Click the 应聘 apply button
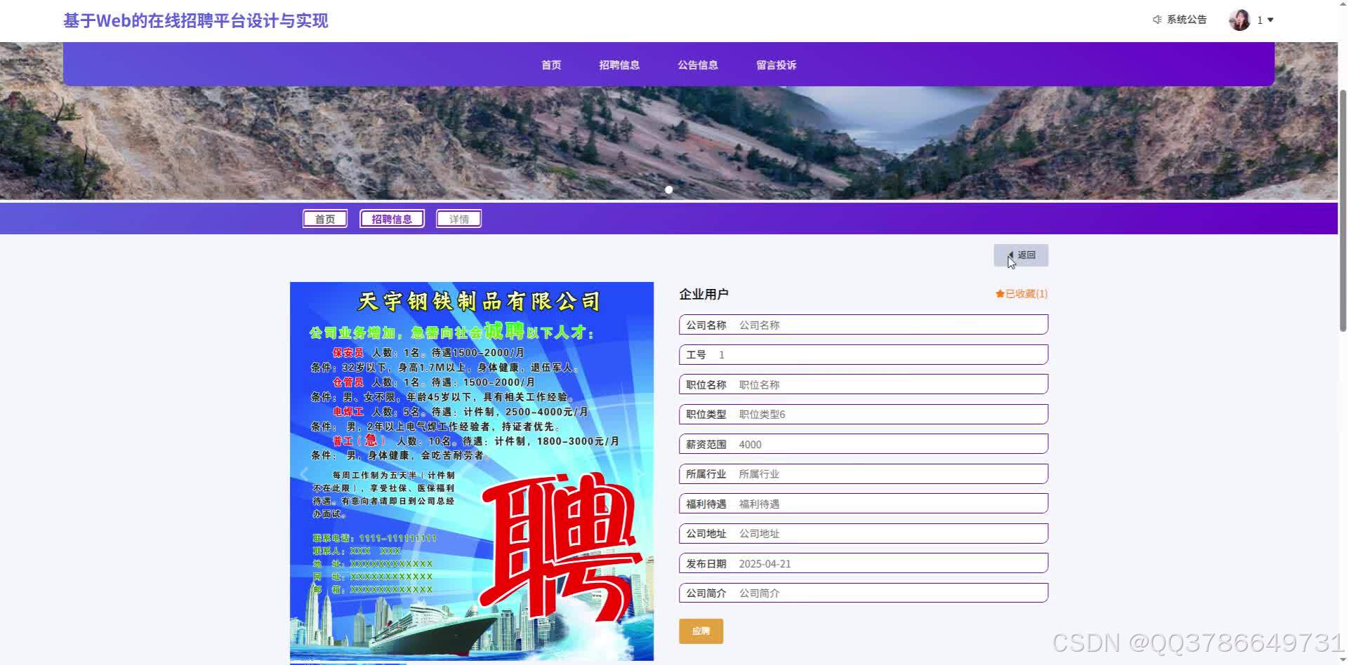The image size is (1348, 665). point(700,631)
